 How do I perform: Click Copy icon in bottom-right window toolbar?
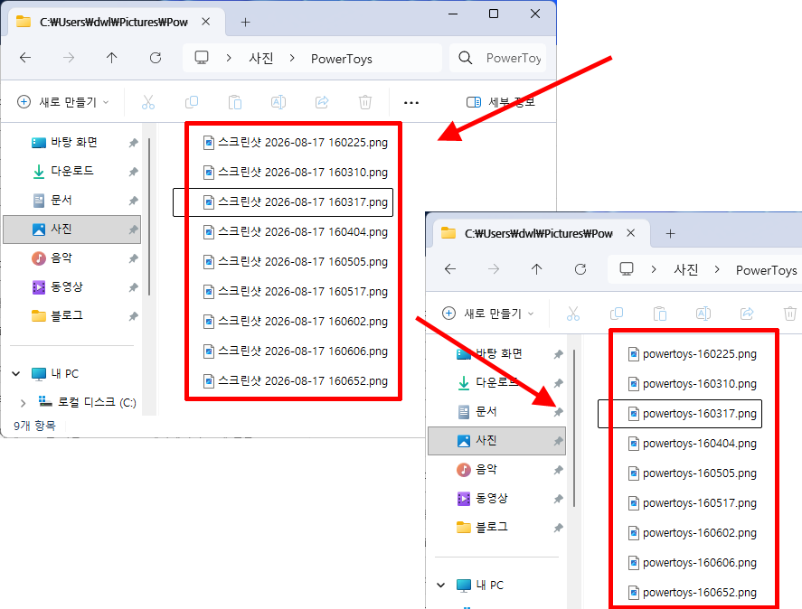pos(617,314)
